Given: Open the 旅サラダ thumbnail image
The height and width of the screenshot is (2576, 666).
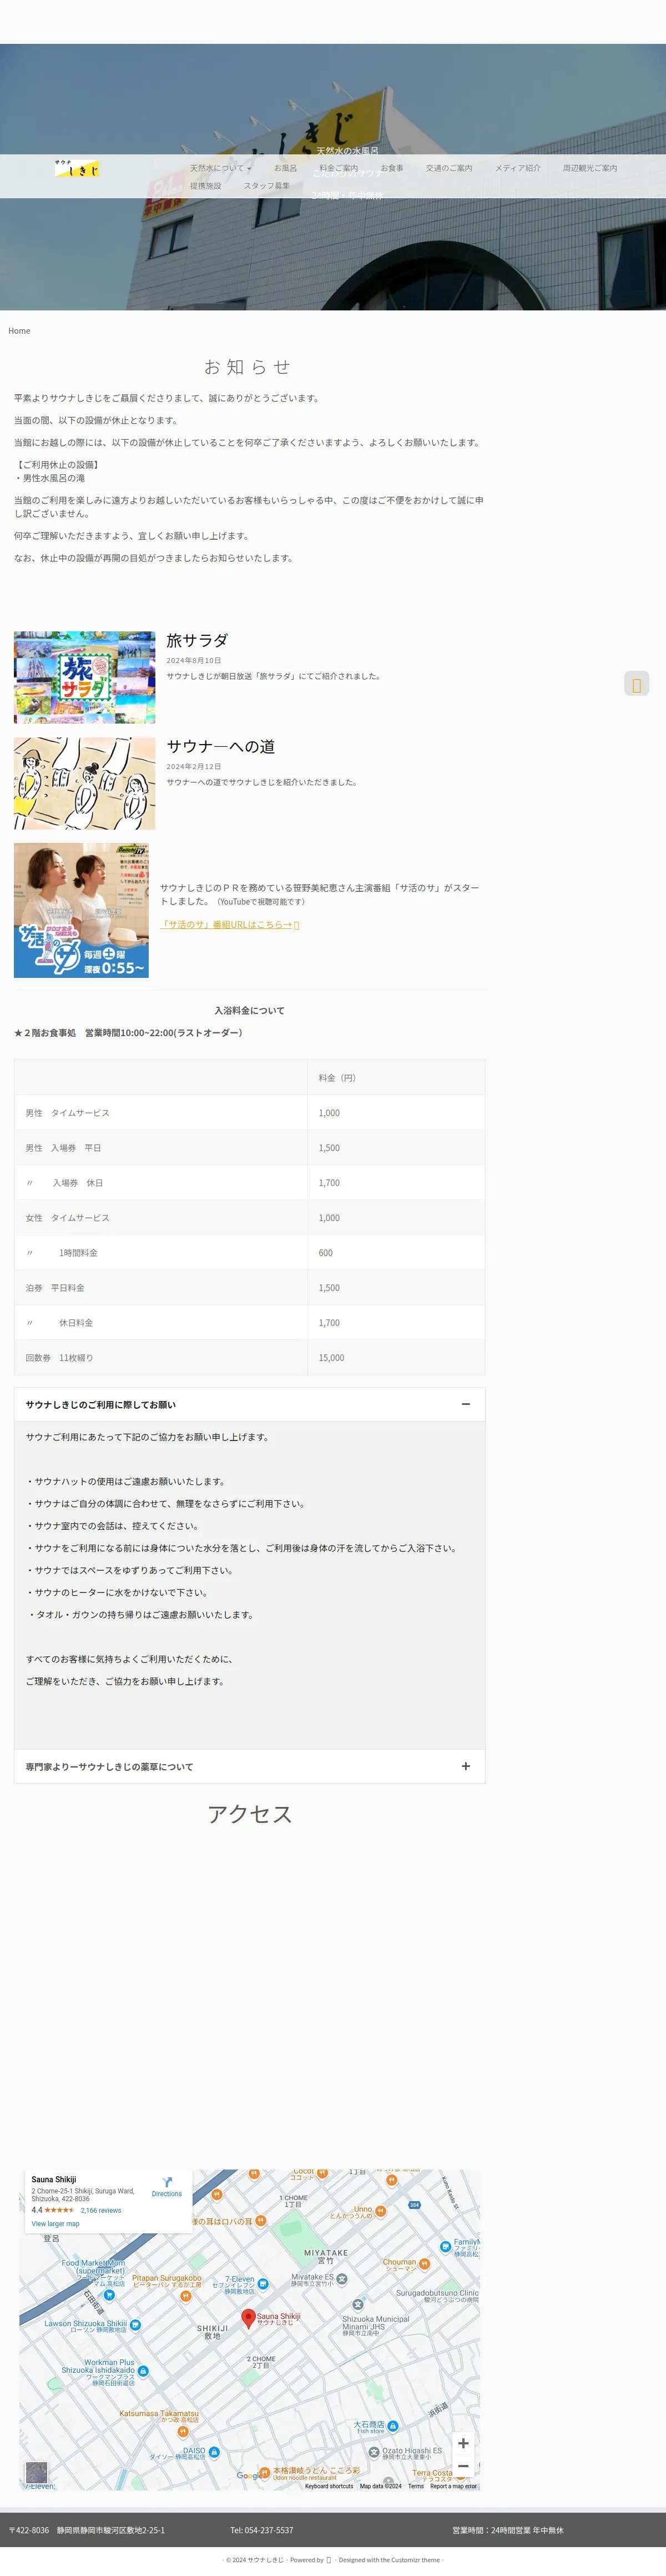Looking at the screenshot, I should click(84, 677).
